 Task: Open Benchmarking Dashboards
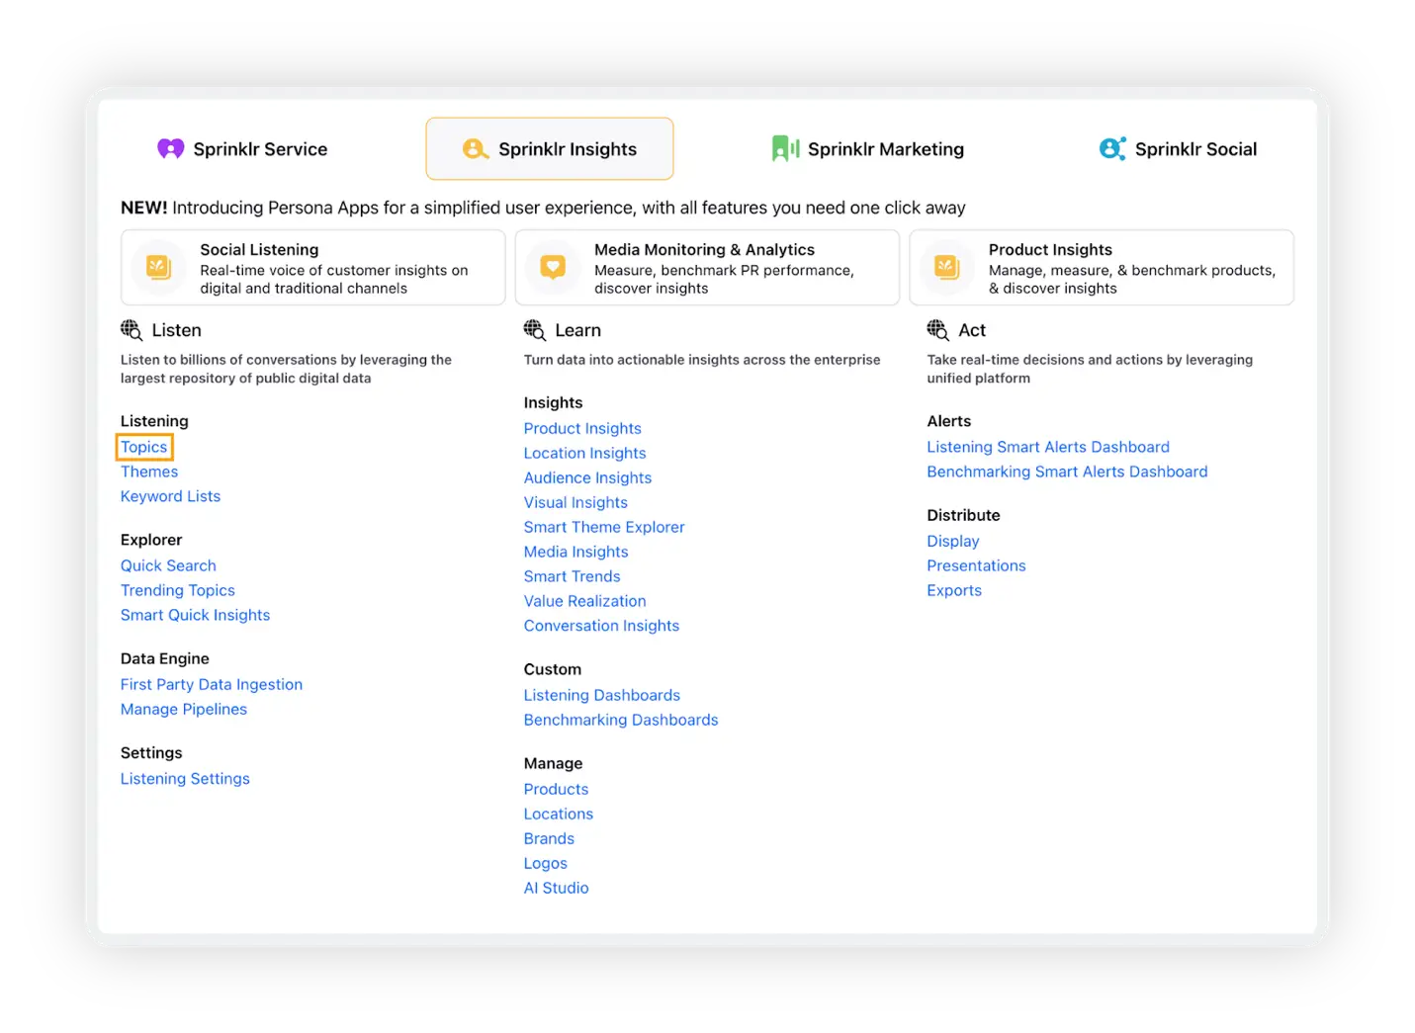(621, 720)
